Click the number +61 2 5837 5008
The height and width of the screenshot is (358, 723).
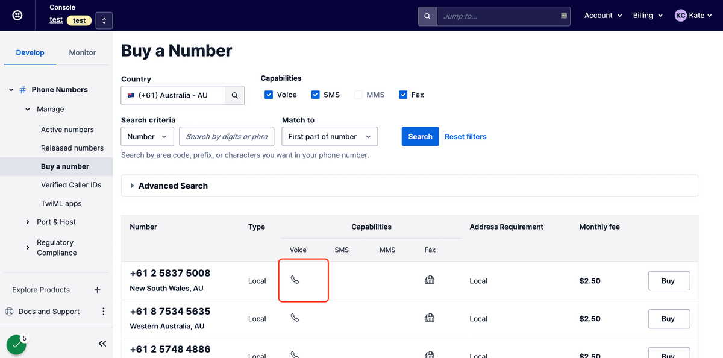(x=170, y=273)
